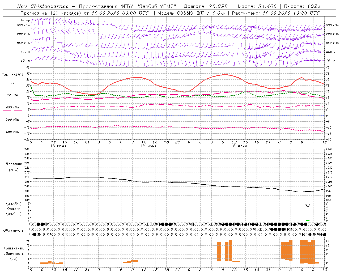Click the Td 2м dew point legend label
This screenshot has width=340, height=272.
pyautogui.click(x=12, y=95)
